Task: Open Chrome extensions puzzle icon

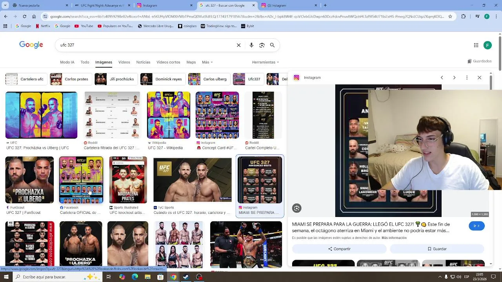Action: point(464,16)
